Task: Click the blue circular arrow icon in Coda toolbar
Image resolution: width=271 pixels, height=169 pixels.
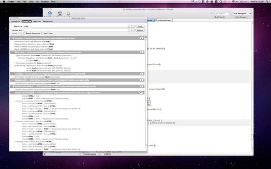Action: [x=50, y=13]
